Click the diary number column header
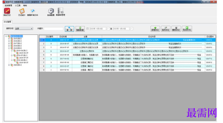This screenshot has height=123, width=223. pyautogui.click(x=51, y=37)
